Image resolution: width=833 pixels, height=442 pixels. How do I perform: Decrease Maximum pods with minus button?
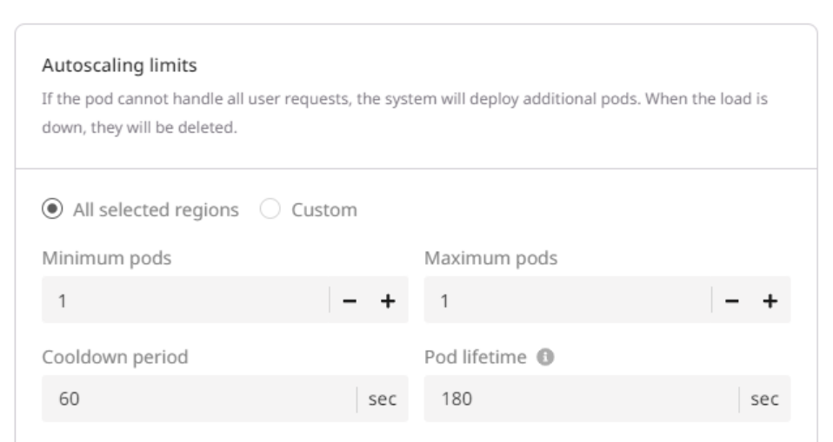point(733,300)
